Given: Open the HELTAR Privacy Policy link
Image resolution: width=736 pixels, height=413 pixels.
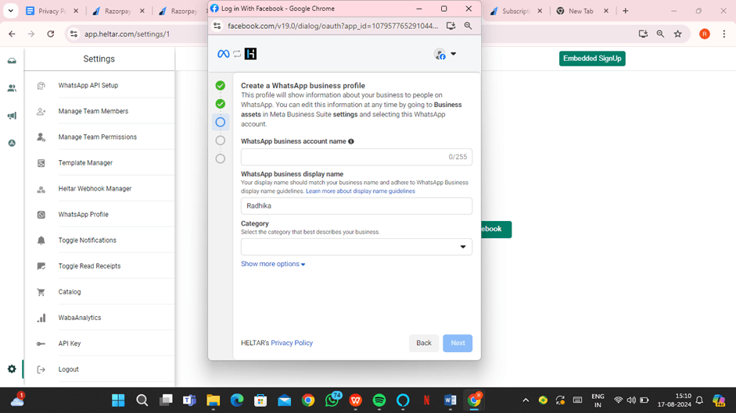Looking at the screenshot, I should click(x=292, y=343).
